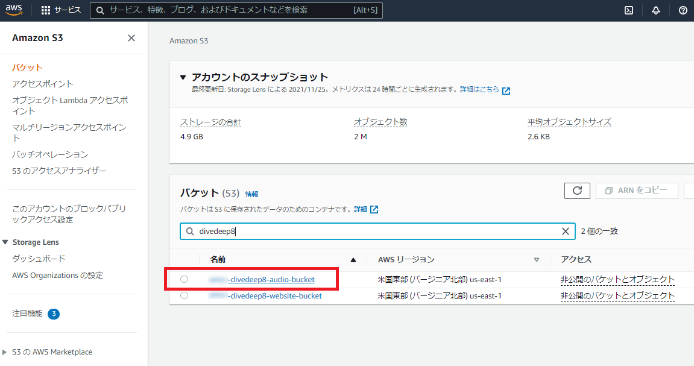Select the divedeep8-website-bucket radio button
This screenshot has width=694, height=366.
click(184, 295)
